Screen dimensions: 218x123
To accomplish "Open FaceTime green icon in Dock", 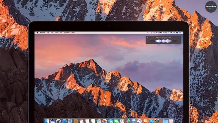I will click(116, 121).
